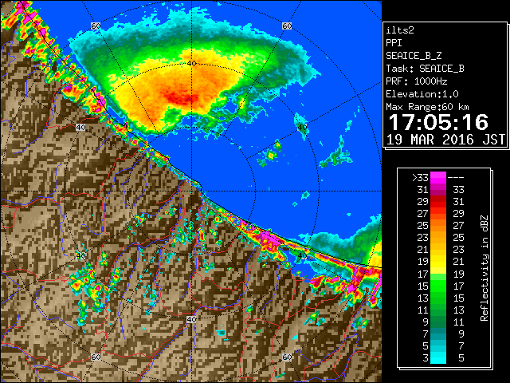Pick the magenta swatch for above 33 dBZ
The height and width of the screenshot is (383, 510).
(438, 178)
